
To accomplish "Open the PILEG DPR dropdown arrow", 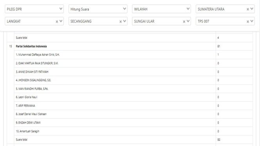I will (x=61, y=9).
